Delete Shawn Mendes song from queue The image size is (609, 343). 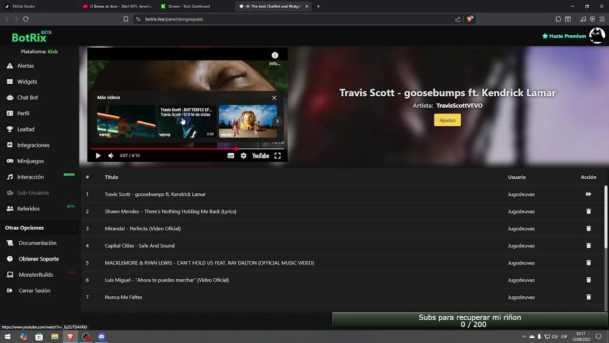click(x=589, y=212)
